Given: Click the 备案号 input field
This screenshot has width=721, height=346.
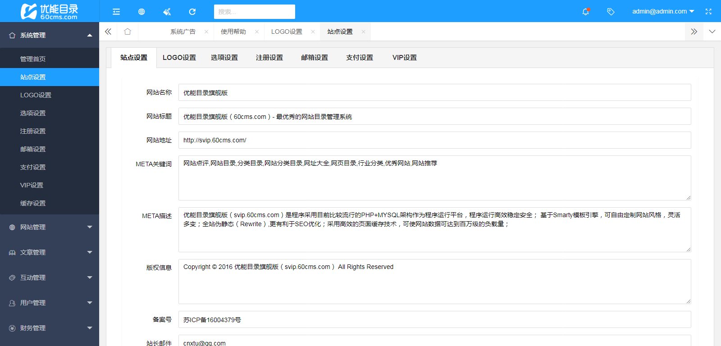Looking at the screenshot, I should tap(435, 319).
